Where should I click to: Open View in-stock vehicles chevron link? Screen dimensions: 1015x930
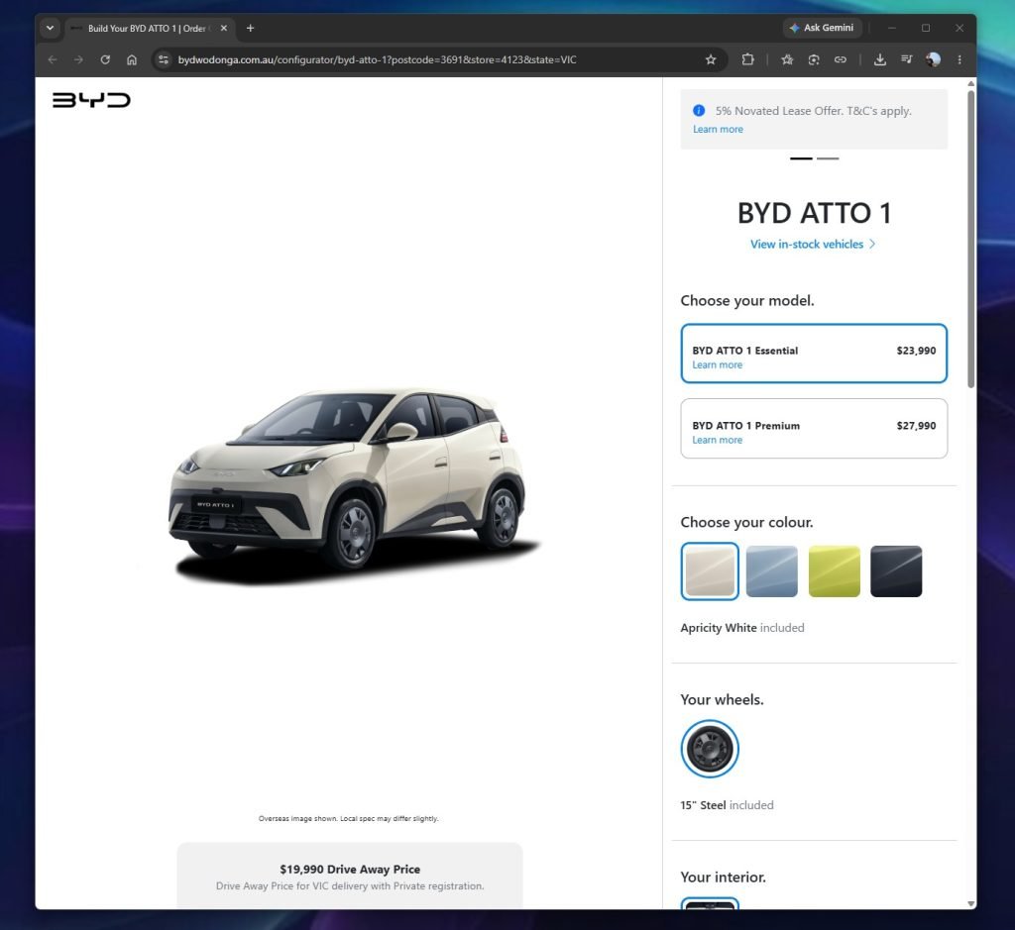coord(813,244)
